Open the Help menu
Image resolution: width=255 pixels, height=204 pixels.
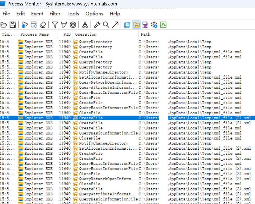pyautogui.click(x=115, y=14)
